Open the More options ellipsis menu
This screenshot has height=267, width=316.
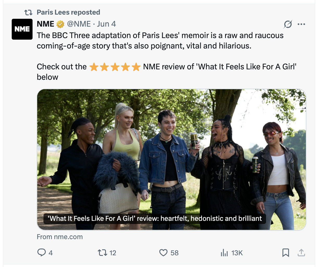click(x=301, y=24)
